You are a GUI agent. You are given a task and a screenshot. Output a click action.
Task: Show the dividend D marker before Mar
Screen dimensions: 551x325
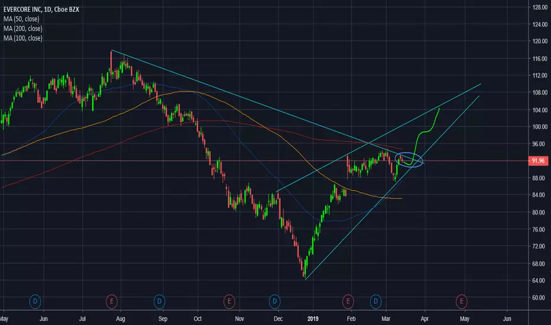pyautogui.click(x=375, y=301)
